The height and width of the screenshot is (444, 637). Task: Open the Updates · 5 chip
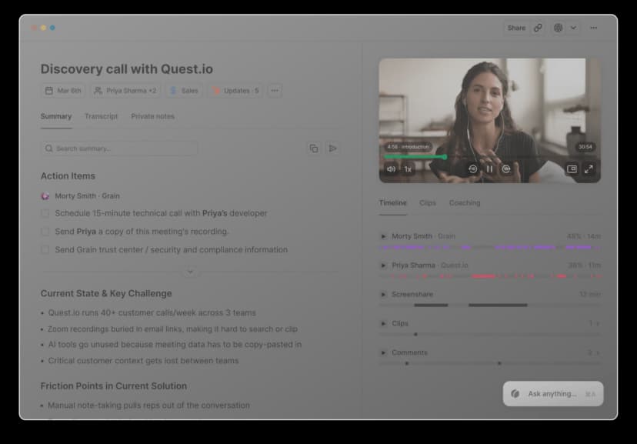(x=235, y=91)
